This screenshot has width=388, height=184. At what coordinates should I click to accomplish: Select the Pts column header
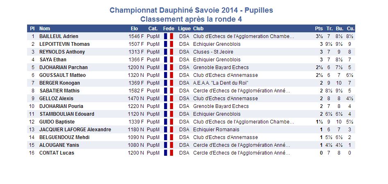(319, 29)
